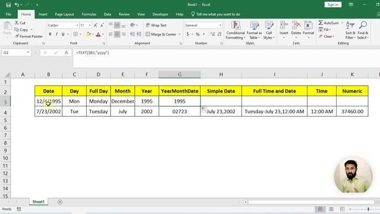The width and height of the screenshot is (380, 214).
Task: Open the font size dropdown
Action: [x=90, y=25]
